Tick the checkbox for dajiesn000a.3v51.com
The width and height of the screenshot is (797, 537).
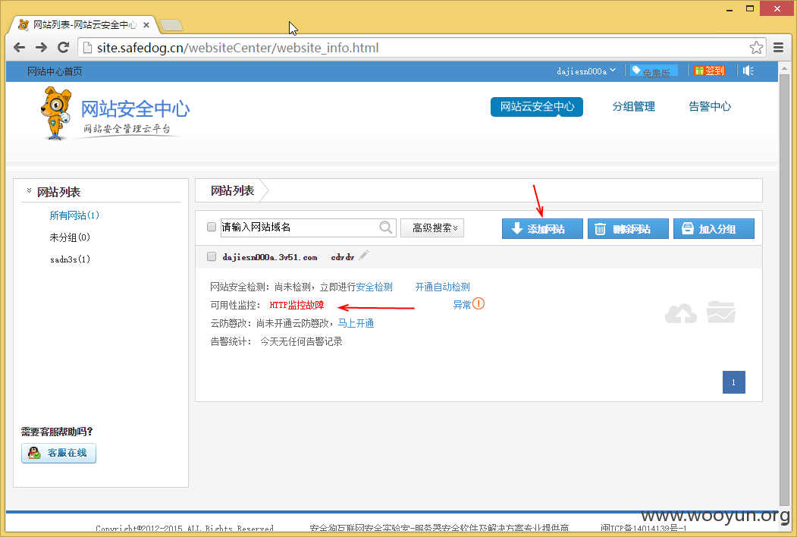coord(212,257)
